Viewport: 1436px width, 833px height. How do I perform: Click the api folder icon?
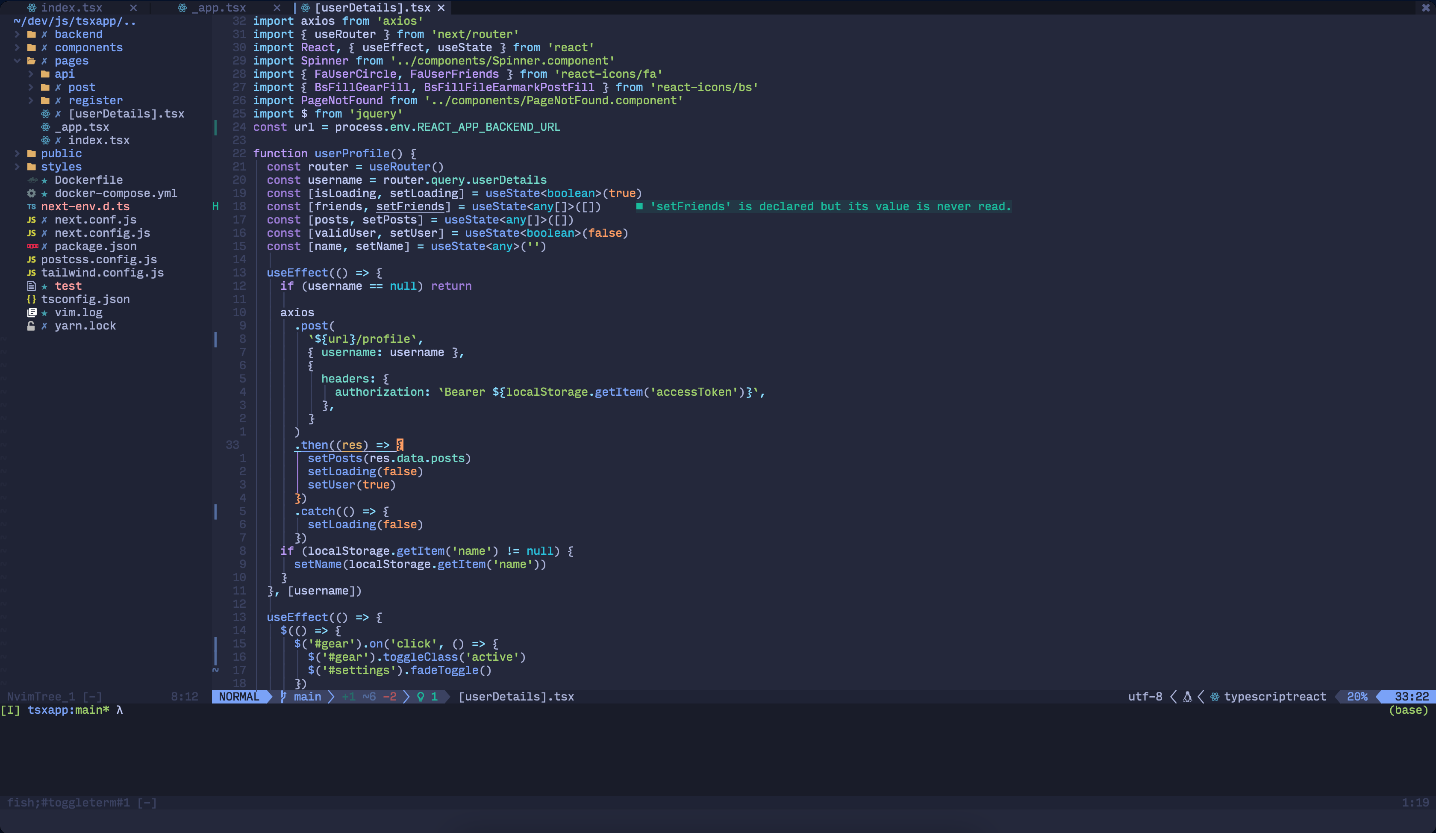(45, 74)
